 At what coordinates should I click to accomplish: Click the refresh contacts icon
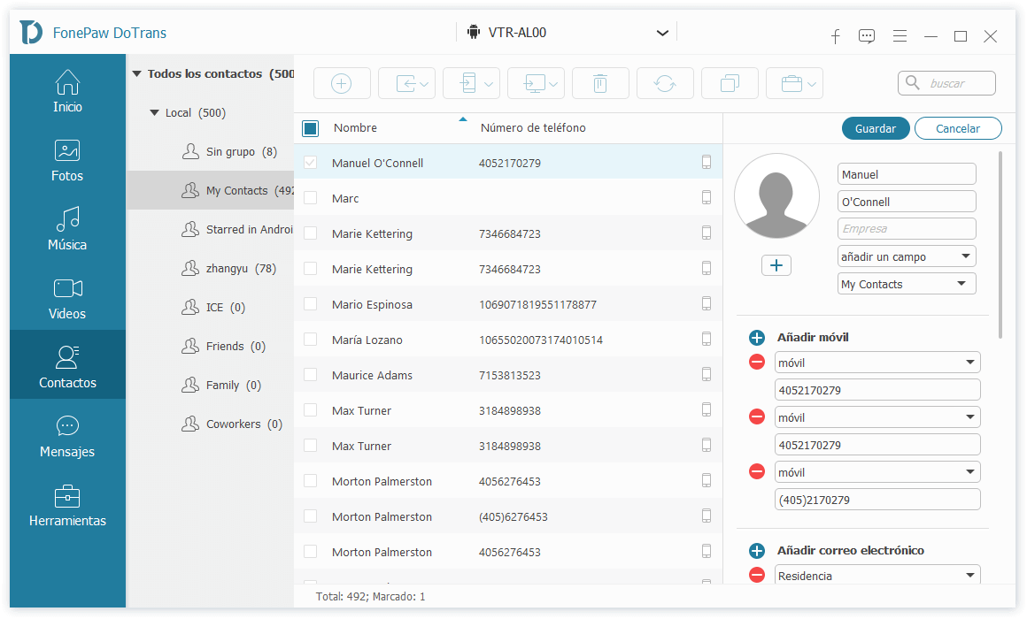(x=665, y=83)
